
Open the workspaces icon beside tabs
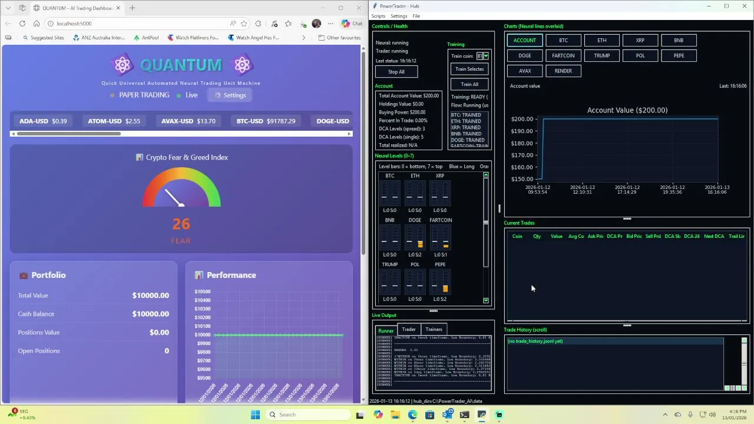22,8
